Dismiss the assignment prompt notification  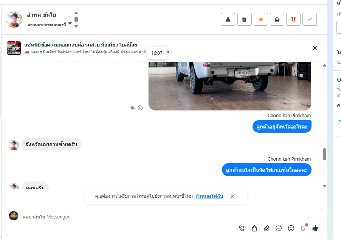coord(232,196)
